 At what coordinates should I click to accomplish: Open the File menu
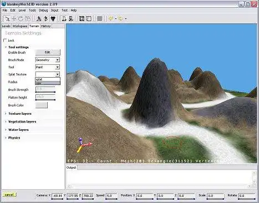coord(5,11)
